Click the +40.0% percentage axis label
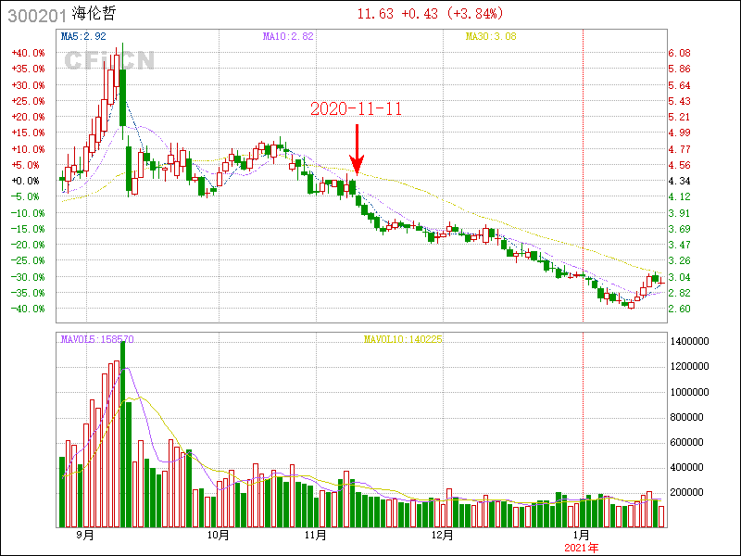 coord(28,53)
